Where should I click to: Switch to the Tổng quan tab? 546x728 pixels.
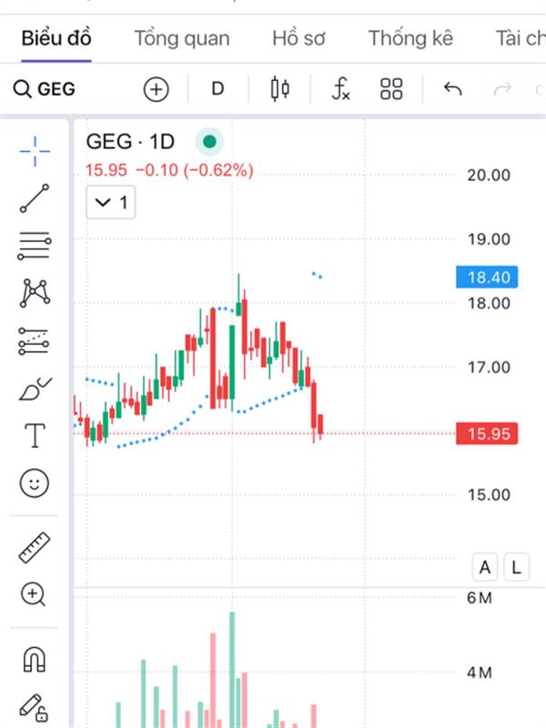click(182, 38)
